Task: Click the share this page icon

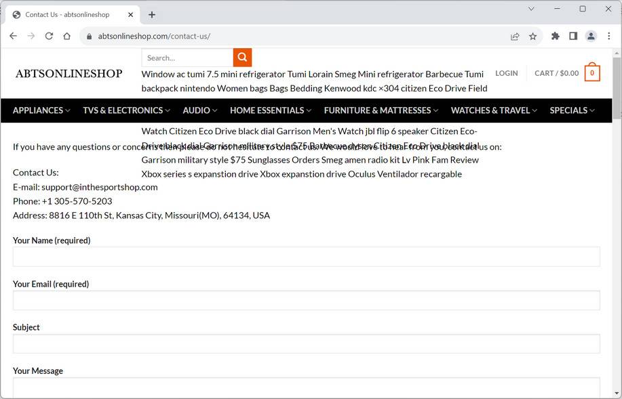Action: [516, 37]
